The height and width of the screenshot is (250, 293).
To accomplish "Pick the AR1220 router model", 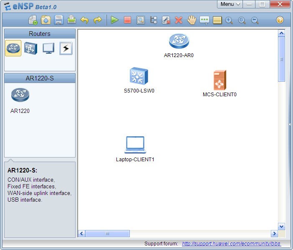I will click(x=20, y=96).
